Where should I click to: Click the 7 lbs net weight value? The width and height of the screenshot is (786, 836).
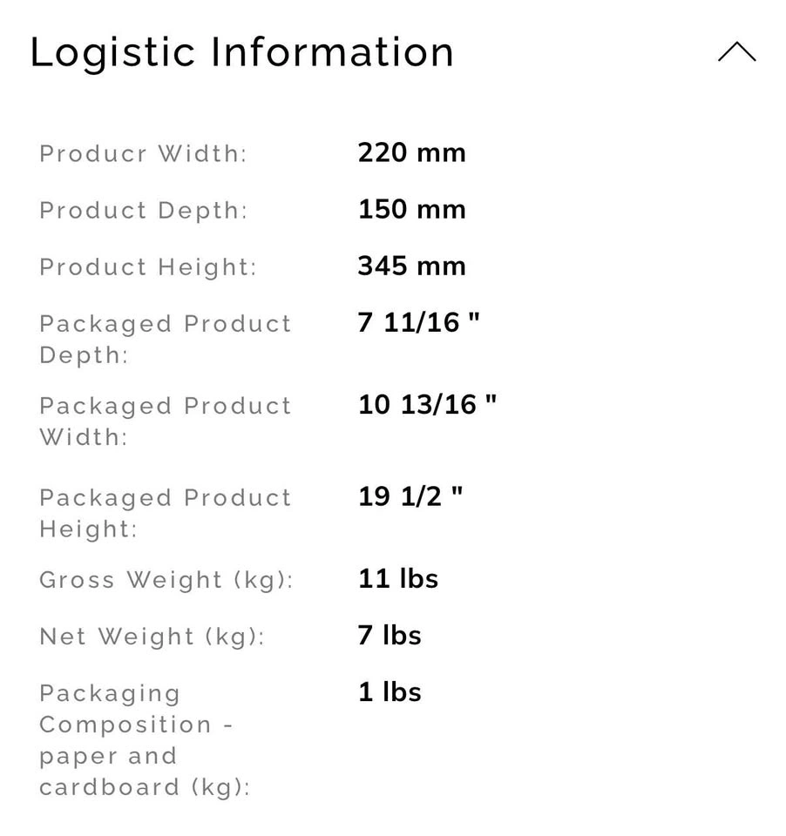(390, 636)
